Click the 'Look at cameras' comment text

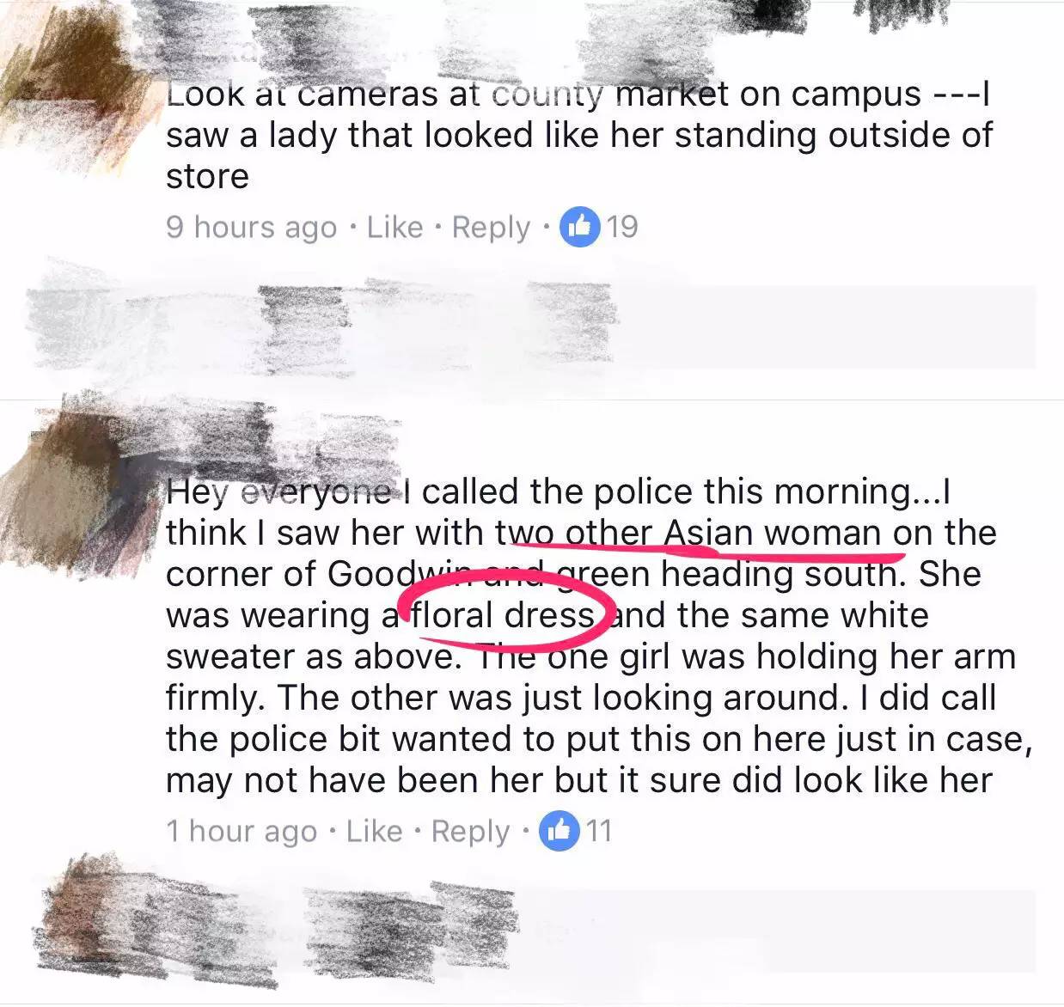(579, 135)
